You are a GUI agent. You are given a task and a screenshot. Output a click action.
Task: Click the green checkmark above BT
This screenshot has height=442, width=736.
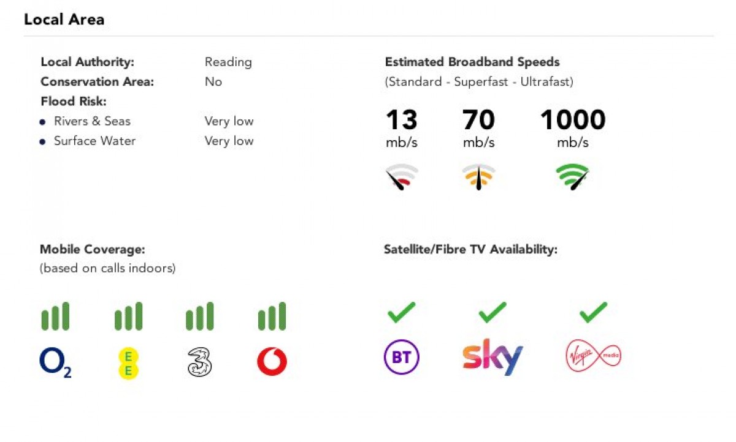(402, 312)
